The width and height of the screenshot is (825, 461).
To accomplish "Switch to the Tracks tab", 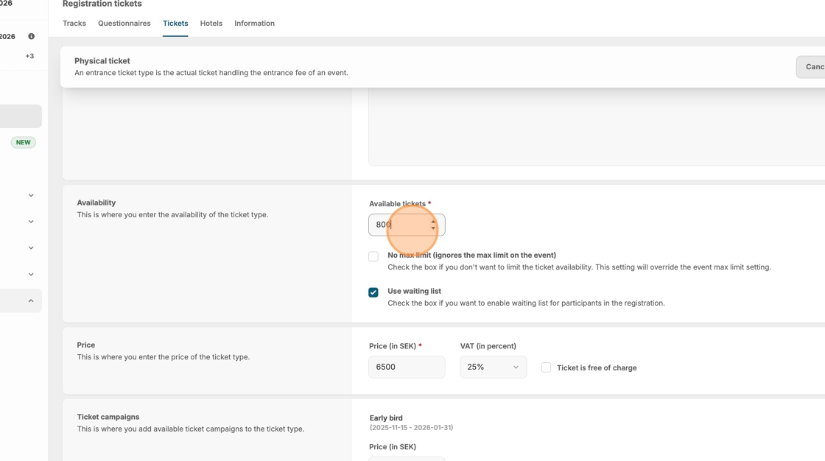I will pyautogui.click(x=74, y=24).
